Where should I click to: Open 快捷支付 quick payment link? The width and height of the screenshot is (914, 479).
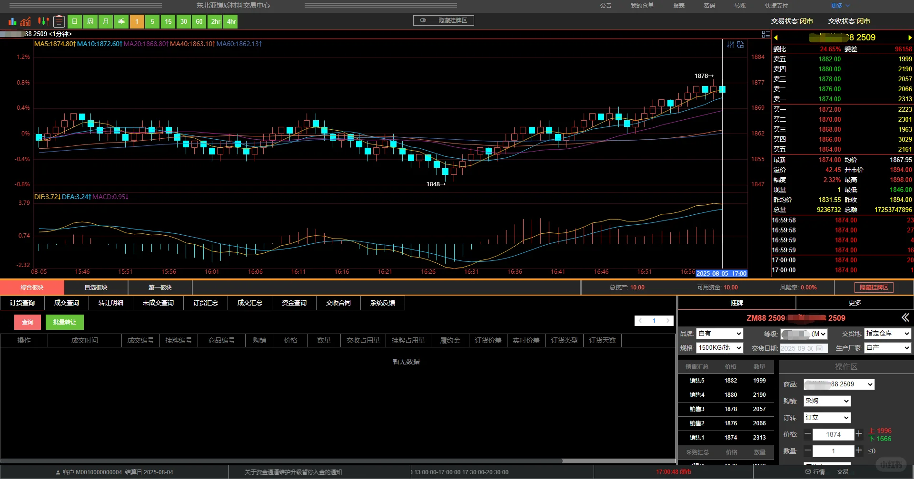tap(776, 6)
